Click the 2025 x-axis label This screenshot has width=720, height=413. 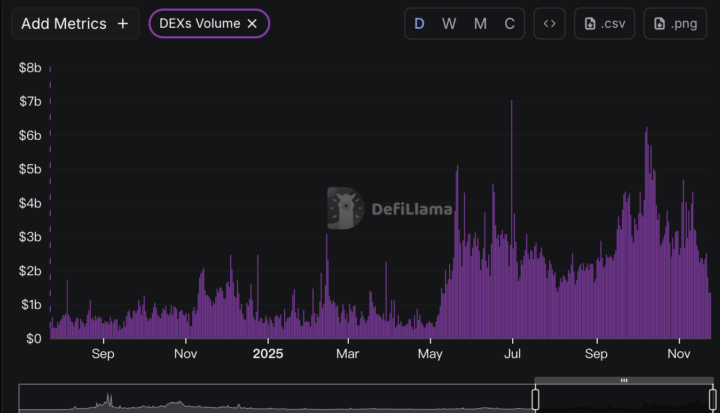(268, 354)
